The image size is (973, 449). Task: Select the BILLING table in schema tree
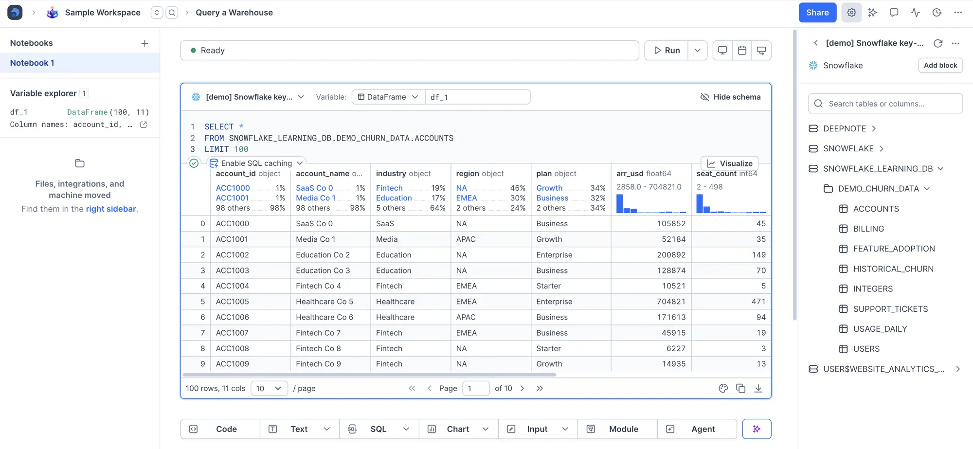868,229
